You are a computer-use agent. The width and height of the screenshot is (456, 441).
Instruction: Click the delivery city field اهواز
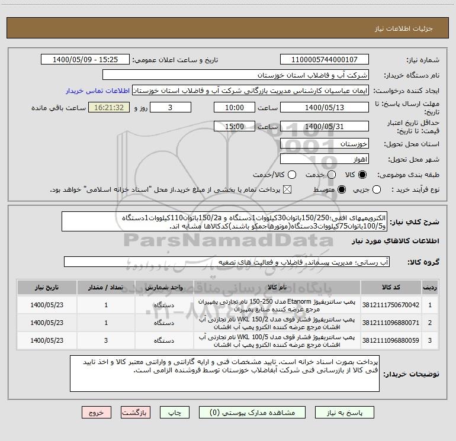pyautogui.click(x=325, y=159)
